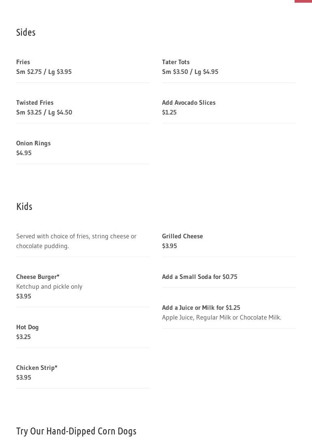The height and width of the screenshot is (445, 312).
Task: Click the Tater Tots item name
Action: (176, 62)
